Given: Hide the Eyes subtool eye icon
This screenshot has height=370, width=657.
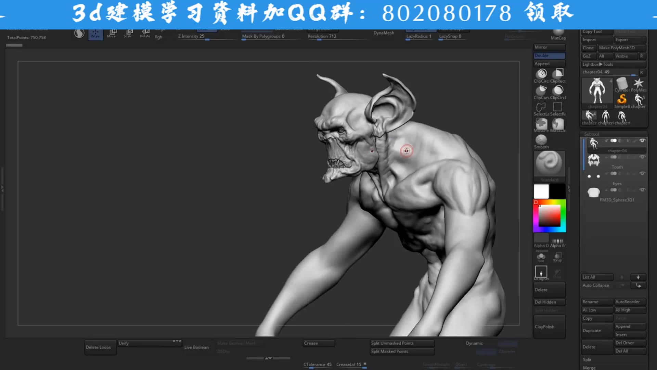Looking at the screenshot, I should pyautogui.click(x=643, y=173).
